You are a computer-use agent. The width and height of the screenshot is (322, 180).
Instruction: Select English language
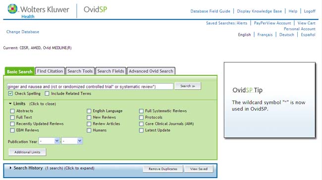pyautogui.click(x=244, y=35)
